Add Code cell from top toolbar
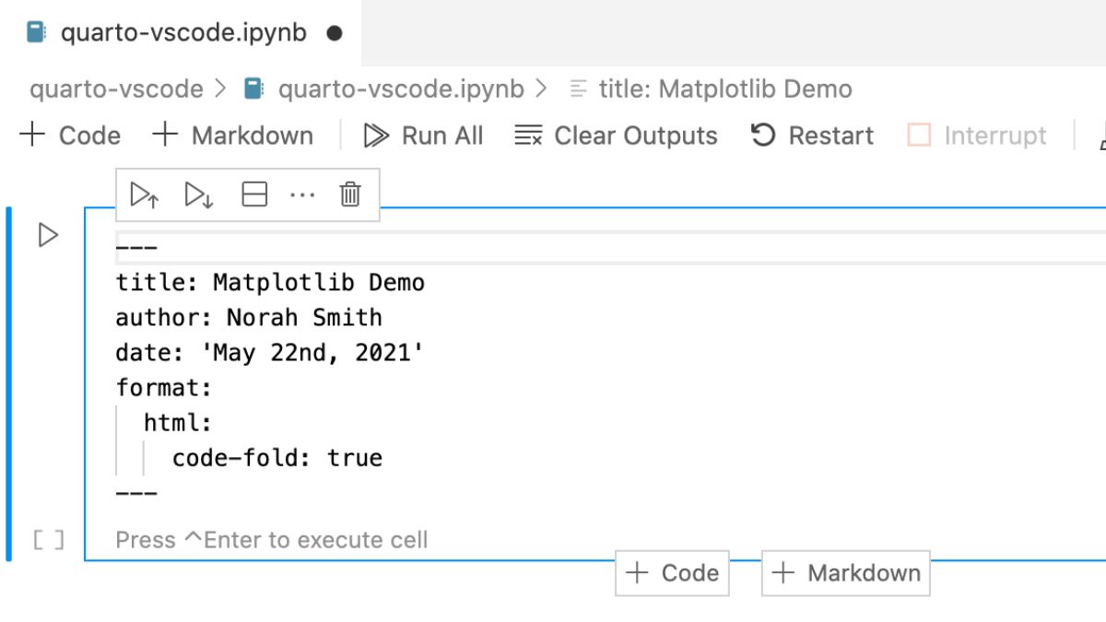Screen dimensions: 1106x622 tap(70, 136)
